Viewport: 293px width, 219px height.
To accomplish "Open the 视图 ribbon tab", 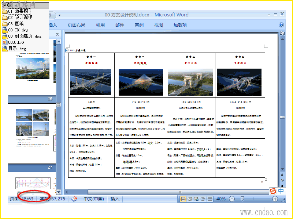I will click(x=159, y=25).
